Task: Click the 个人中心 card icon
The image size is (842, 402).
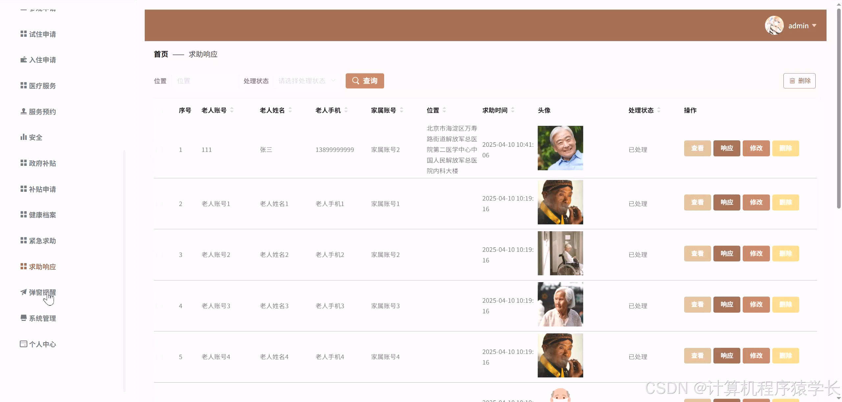Action: coord(23,344)
